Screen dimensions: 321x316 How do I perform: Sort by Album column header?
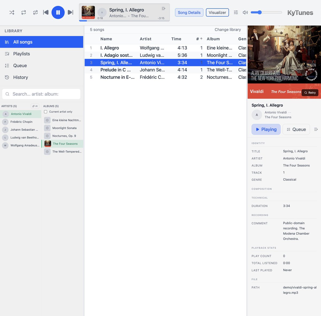click(x=213, y=39)
